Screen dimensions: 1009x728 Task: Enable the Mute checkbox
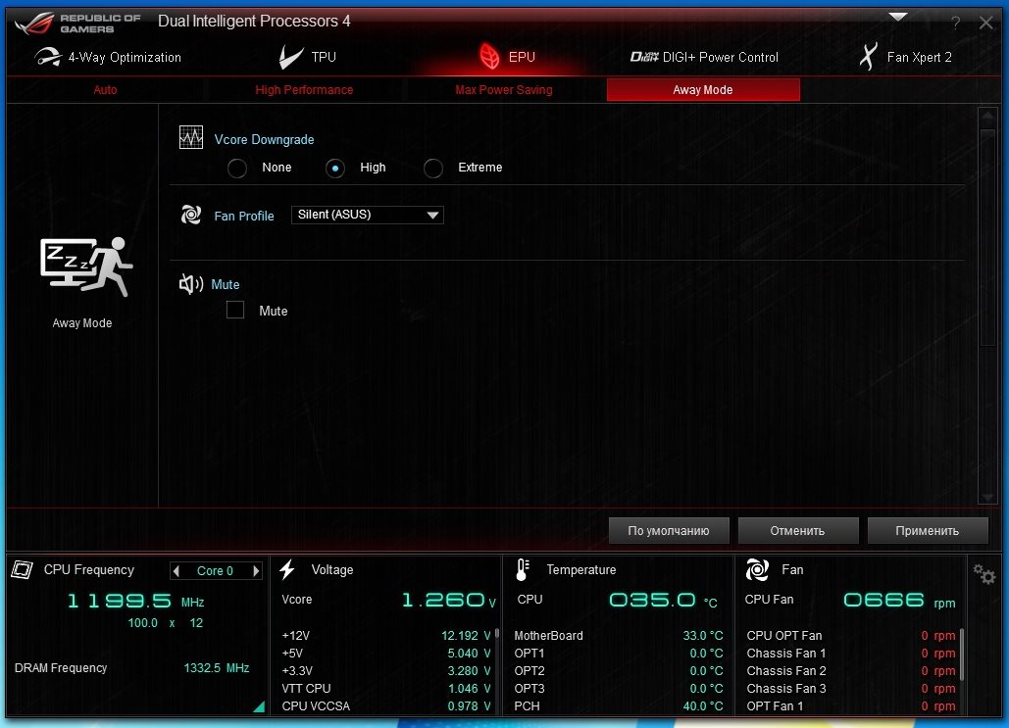coord(235,310)
